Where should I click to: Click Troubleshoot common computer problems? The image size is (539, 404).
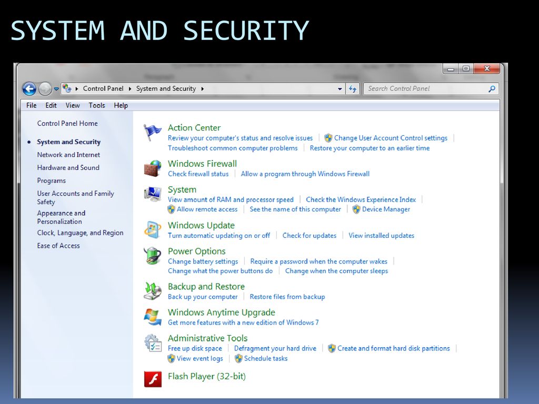click(233, 148)
